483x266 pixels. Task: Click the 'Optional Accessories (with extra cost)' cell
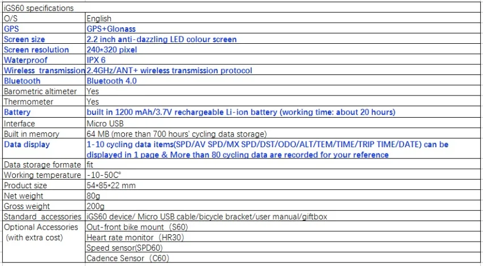tap(44, 242)
